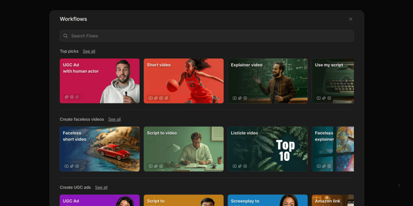Open See all for Create faceless videos
The image size is (413, 206).
coord(114,119)
